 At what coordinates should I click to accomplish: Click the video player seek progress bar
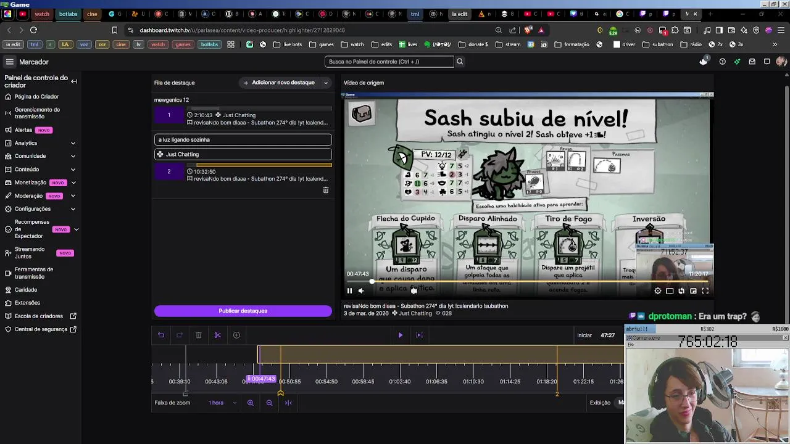click(x=528, y=282)
